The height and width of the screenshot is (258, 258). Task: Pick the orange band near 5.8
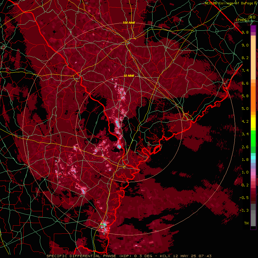point(253,99)
